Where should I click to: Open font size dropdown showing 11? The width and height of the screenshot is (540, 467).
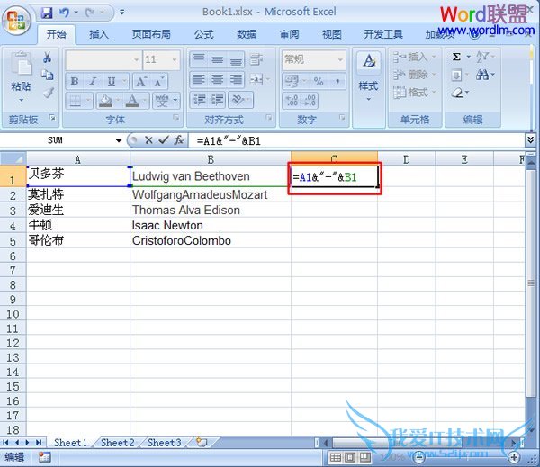click(175, 59)
